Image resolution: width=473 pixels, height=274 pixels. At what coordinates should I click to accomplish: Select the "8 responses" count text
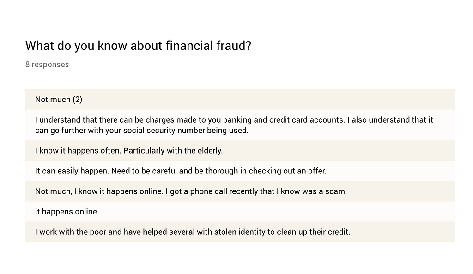47,65
